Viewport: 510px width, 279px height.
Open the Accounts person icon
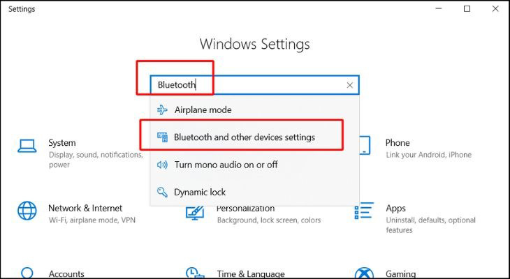27,273
